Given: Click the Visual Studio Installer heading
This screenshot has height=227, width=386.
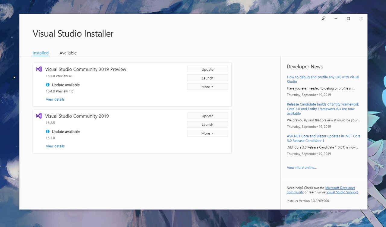Looking at the screenshot, I should [73, 33].
